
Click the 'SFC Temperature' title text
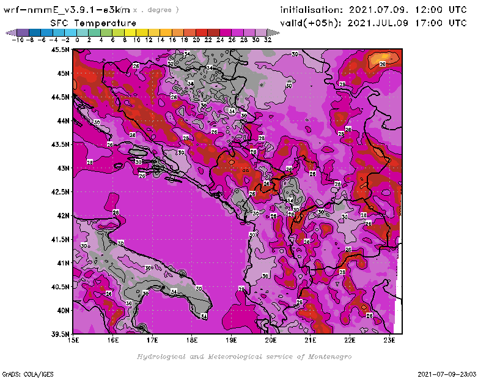tap(93, 23)
